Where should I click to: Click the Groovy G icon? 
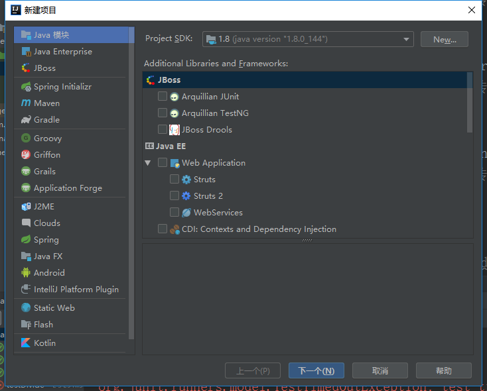pos(26,138)
